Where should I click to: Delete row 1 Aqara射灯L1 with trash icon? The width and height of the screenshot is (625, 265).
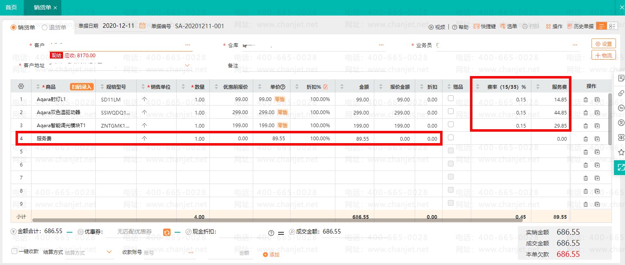(586, 99)
